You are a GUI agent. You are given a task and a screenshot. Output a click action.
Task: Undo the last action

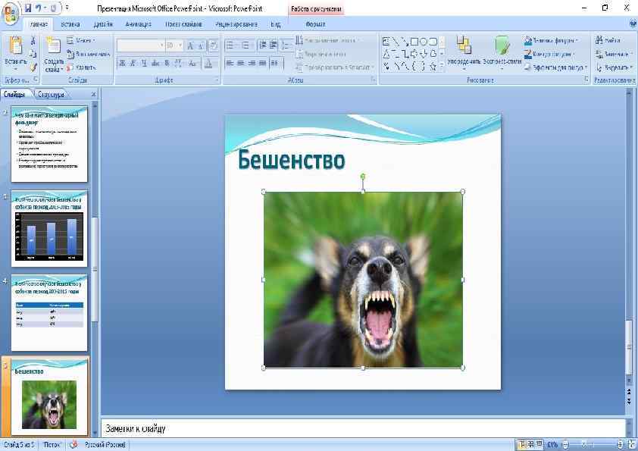click(x=39, y=8)
